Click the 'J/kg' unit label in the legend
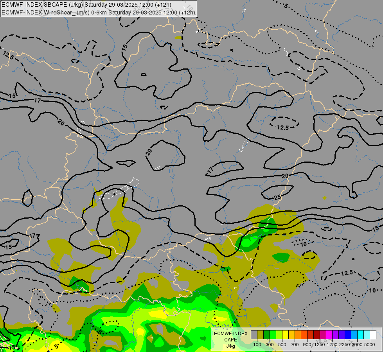 [230, 346]
